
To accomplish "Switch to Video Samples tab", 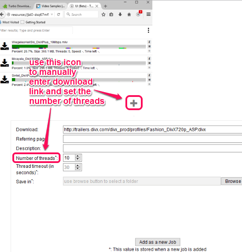I will 50,6.
